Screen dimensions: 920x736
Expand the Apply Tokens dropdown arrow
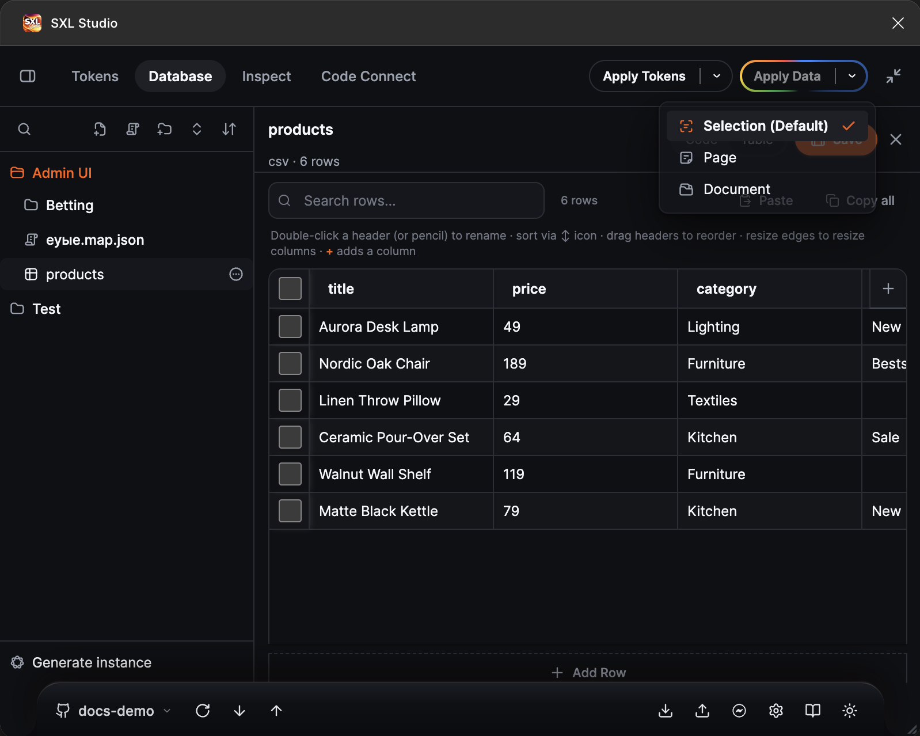click(717, 76)
